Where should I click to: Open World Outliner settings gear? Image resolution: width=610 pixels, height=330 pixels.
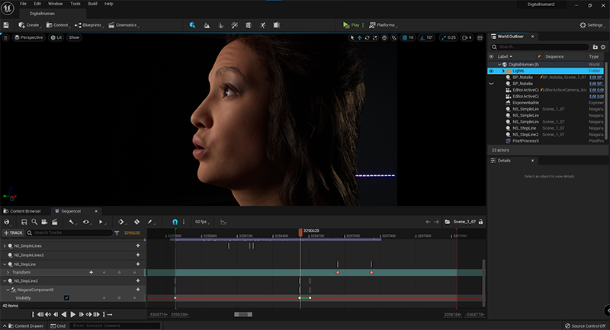coord(602,46)
